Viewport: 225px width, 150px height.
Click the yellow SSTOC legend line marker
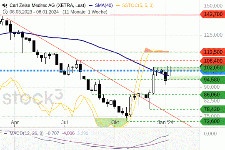118,5
